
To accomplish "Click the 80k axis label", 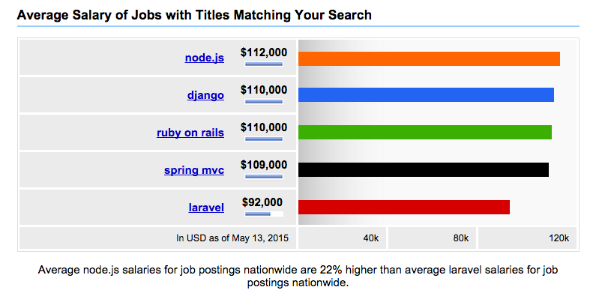I will [x=461, y=238].
